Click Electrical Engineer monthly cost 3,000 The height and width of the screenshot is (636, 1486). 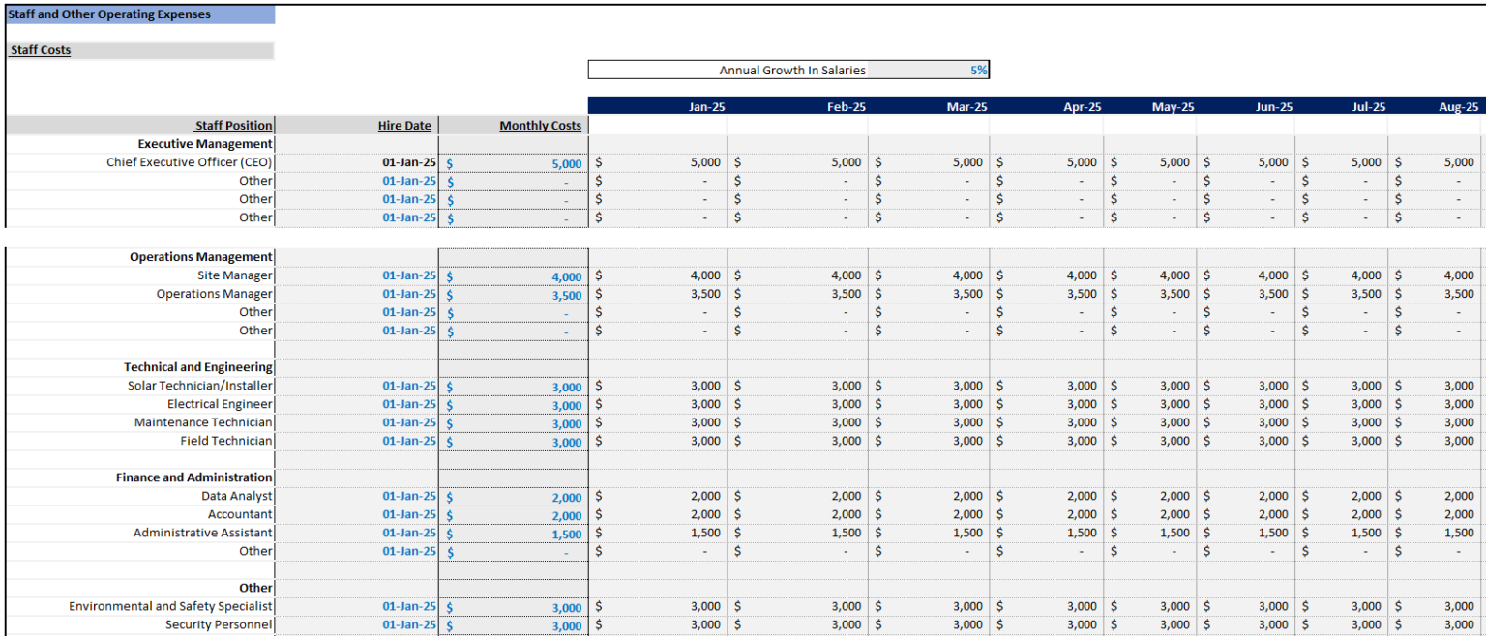pyautogui.click(x=513, y=404)
